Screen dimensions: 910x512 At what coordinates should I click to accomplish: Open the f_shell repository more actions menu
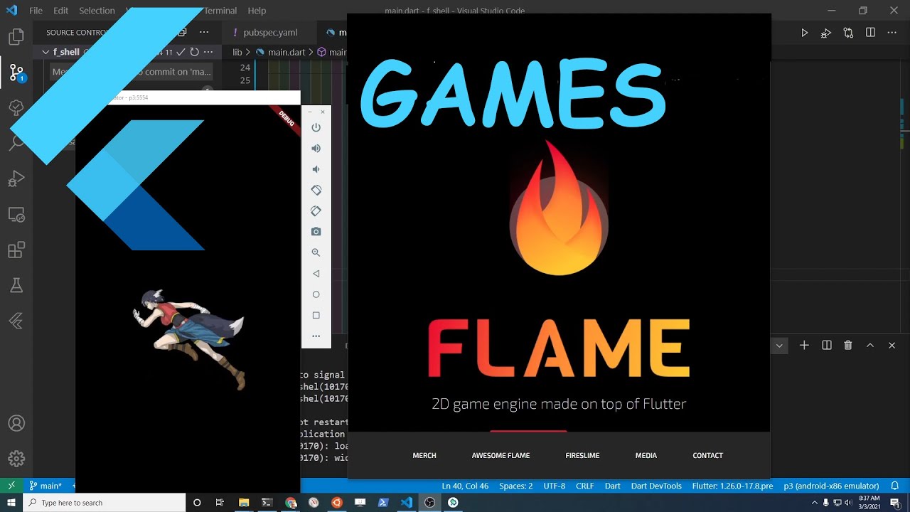tap(208, 52)
